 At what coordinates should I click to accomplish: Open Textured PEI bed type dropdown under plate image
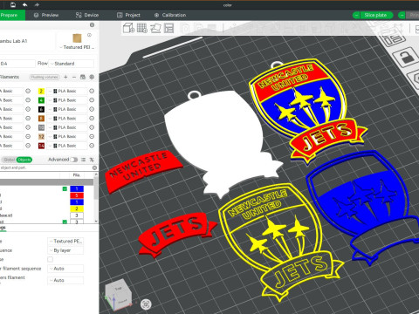tap(77, 47)
